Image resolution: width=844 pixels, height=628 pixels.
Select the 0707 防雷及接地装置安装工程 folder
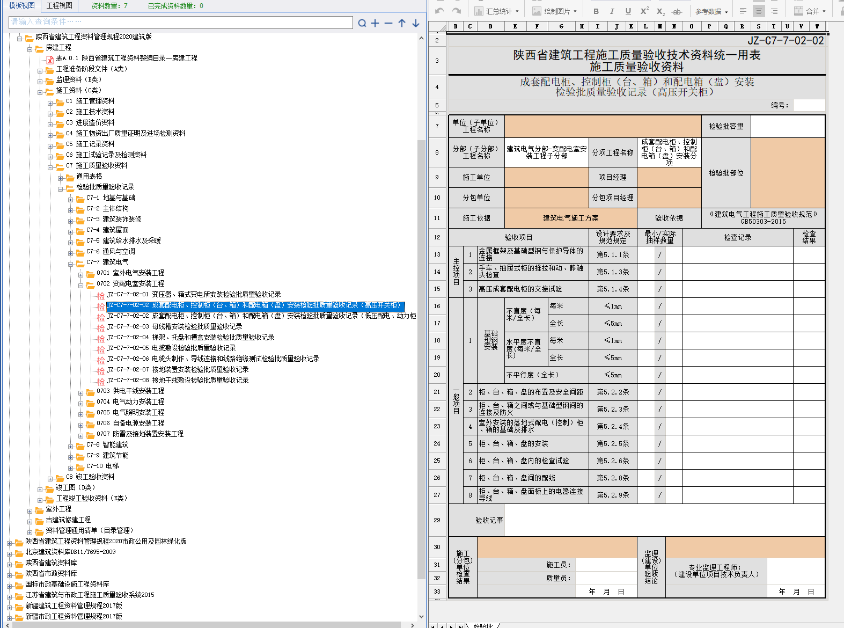point(140,434)
